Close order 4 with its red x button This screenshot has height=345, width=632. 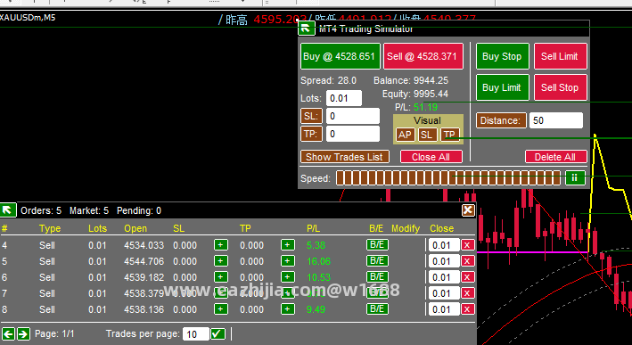click(x=468, y=245)
